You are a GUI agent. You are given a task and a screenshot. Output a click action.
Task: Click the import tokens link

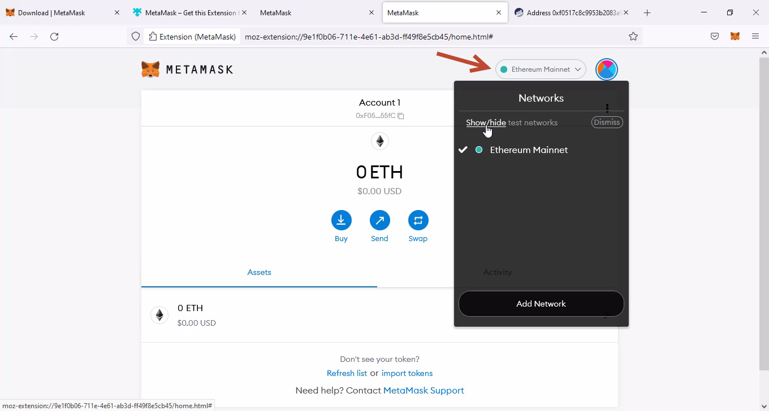(407, 373)
